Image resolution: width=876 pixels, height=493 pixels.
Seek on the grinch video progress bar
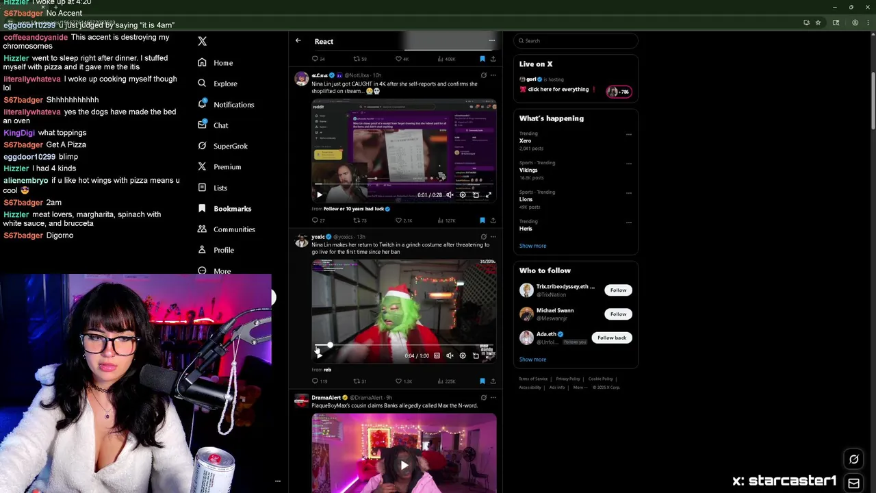(404, 345)
